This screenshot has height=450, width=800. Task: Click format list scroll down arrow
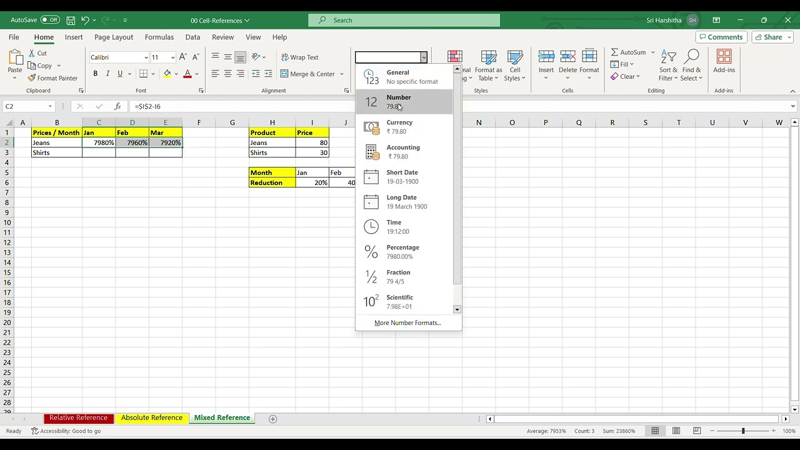pos(457,309)
